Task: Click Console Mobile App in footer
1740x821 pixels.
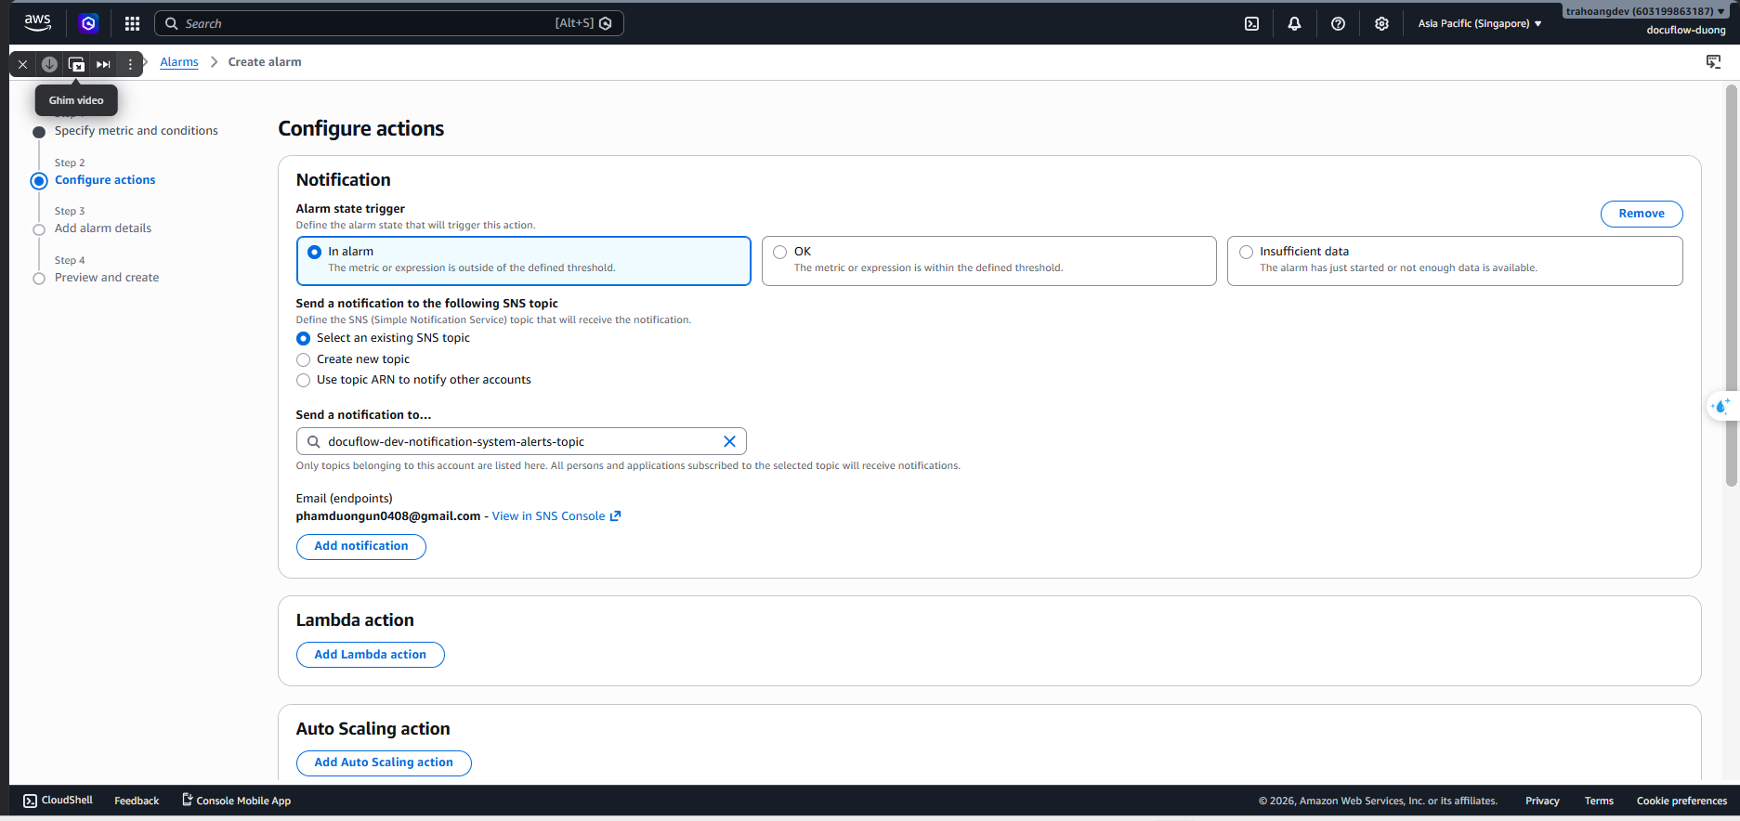Action: [236, 801]
